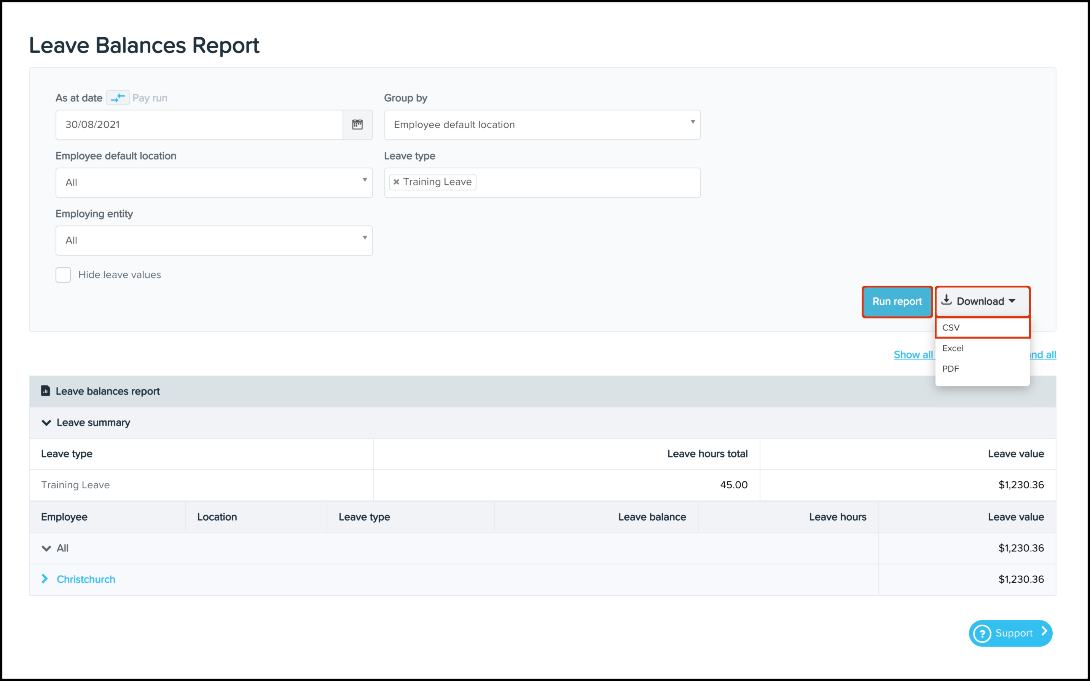
Task: Open the calendar date picker icon
Action: tap(357, 124)
